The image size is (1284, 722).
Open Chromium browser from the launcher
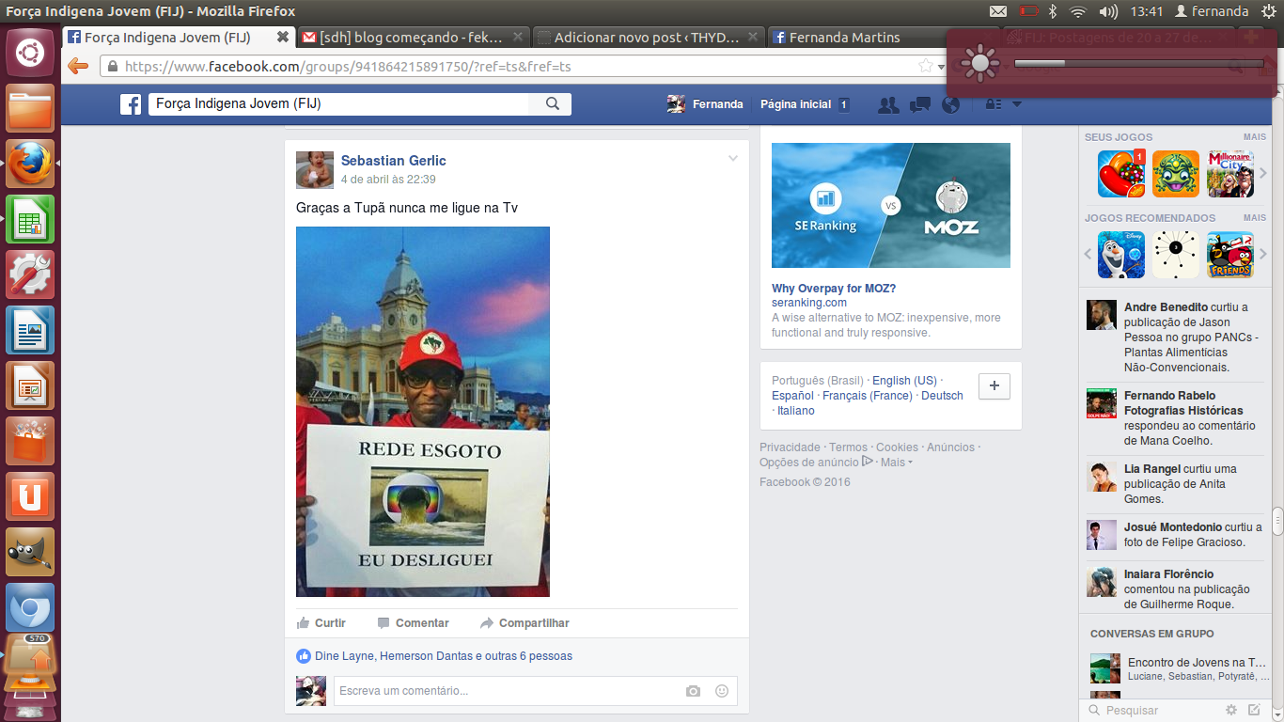(30, 607)
